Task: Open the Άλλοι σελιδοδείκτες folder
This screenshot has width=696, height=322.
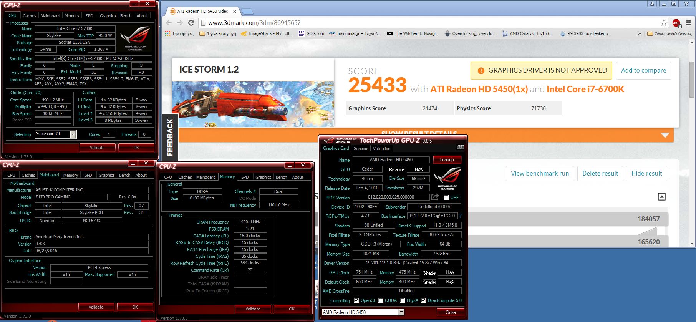Action: 669,33
